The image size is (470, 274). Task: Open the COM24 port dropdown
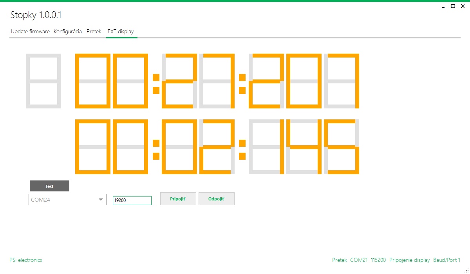(67, 200)
